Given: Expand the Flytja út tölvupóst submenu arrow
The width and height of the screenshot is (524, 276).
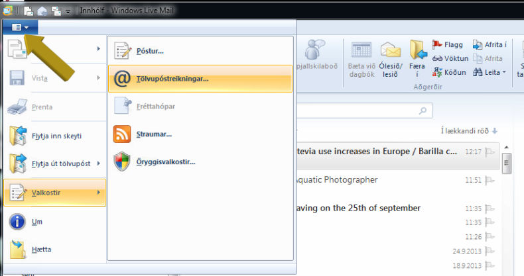Looking at the screenshot, I should click(x=99, y=163).
